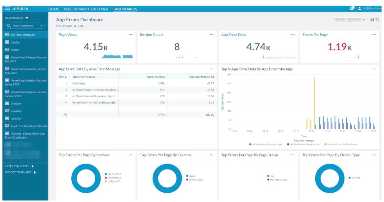384x202 pixels.
Task: Expand the FILTER TEMPLATES section
Action: point(33,166)
